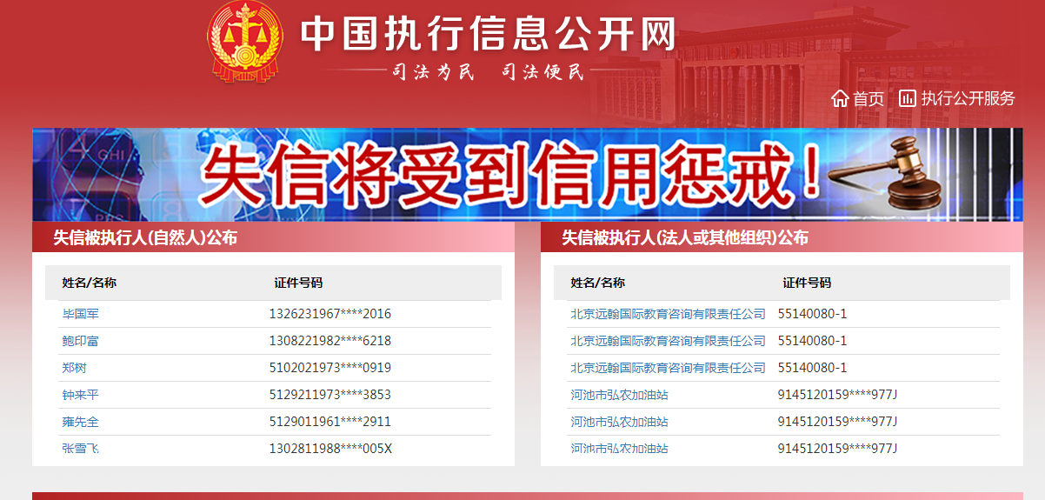Click the bar chart icon beside 执行公开服务
The height and width of the screenshot is (500, 1045).
[x=907, y=98]
